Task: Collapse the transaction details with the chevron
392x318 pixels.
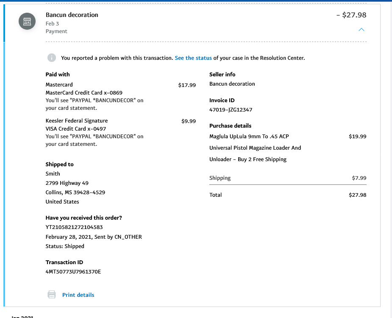Action: click(x=361, y=30)
